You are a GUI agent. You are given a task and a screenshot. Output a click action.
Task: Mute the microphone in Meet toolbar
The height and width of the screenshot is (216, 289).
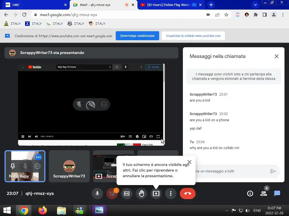[97, 193]
